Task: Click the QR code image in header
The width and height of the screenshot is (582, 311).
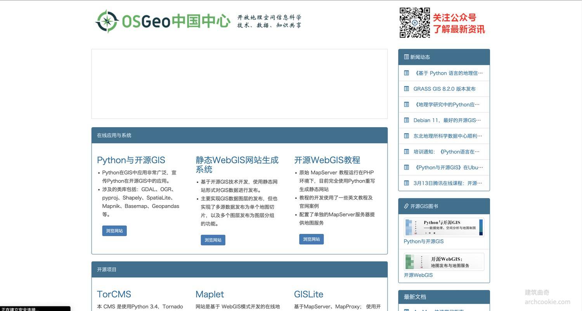Action: [x=414, y=22]
